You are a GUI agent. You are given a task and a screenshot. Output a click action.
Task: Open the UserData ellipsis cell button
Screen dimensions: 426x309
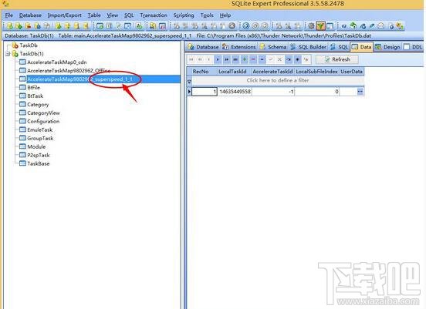click(360, 92)
